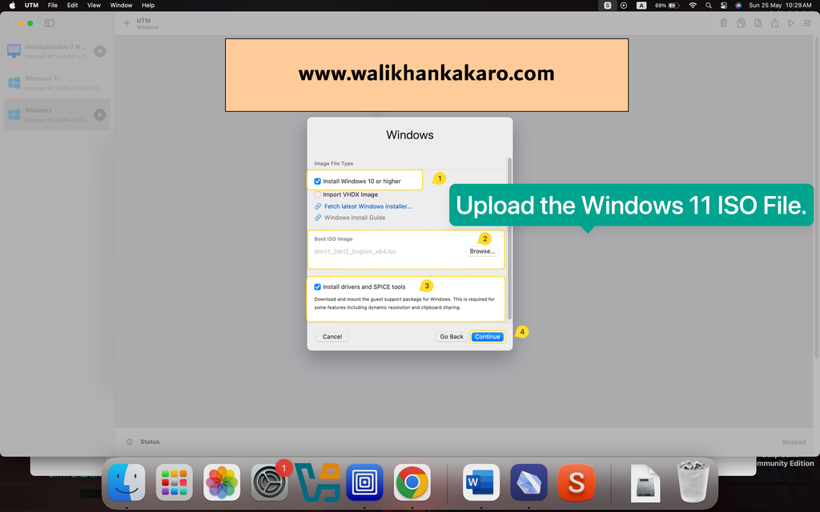Screen dimensions: 820x512
Task: Open the UTM menu in menu bar
Action: (x=31, y=6)
